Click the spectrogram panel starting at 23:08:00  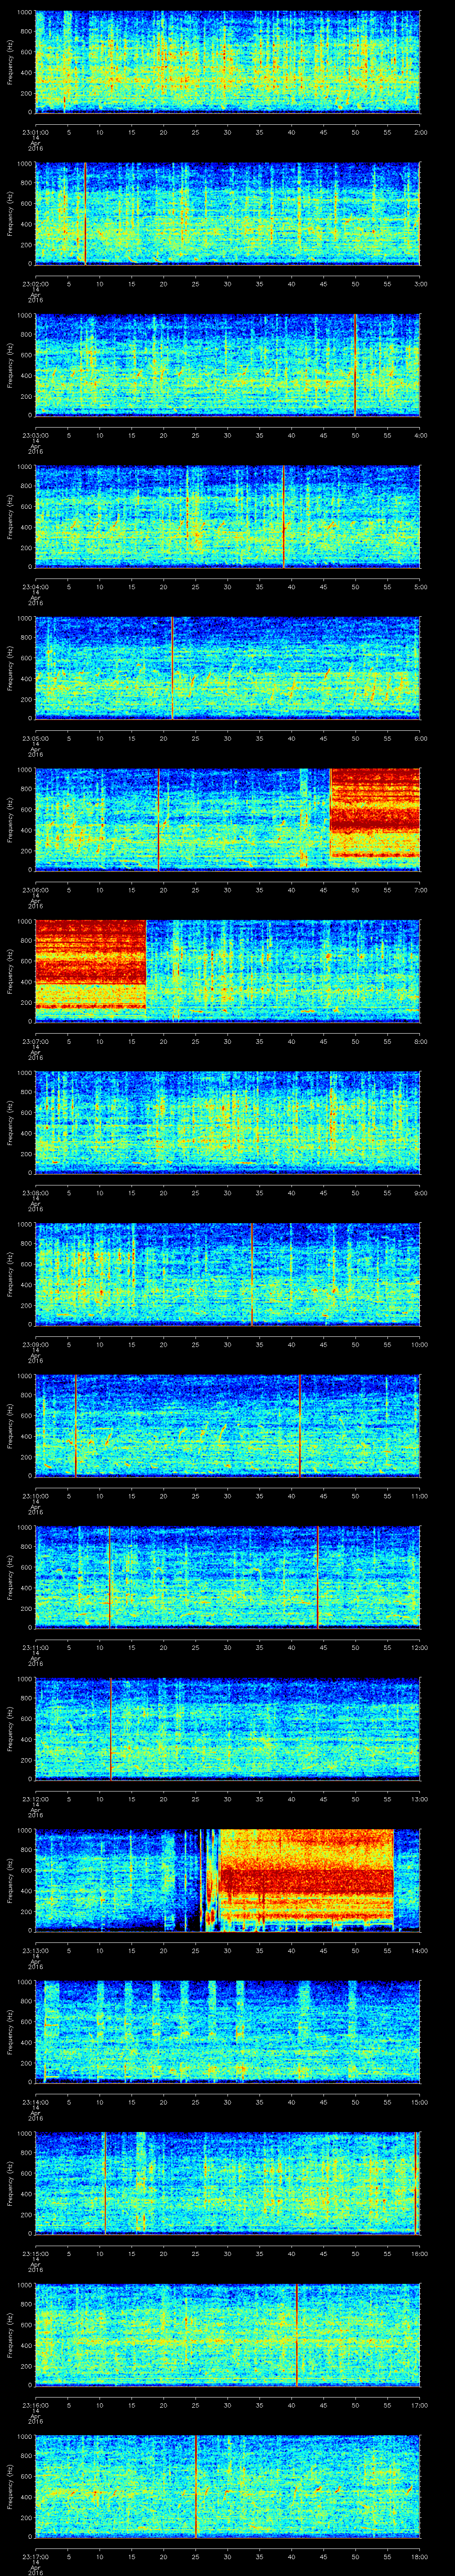click(228, 1123)
